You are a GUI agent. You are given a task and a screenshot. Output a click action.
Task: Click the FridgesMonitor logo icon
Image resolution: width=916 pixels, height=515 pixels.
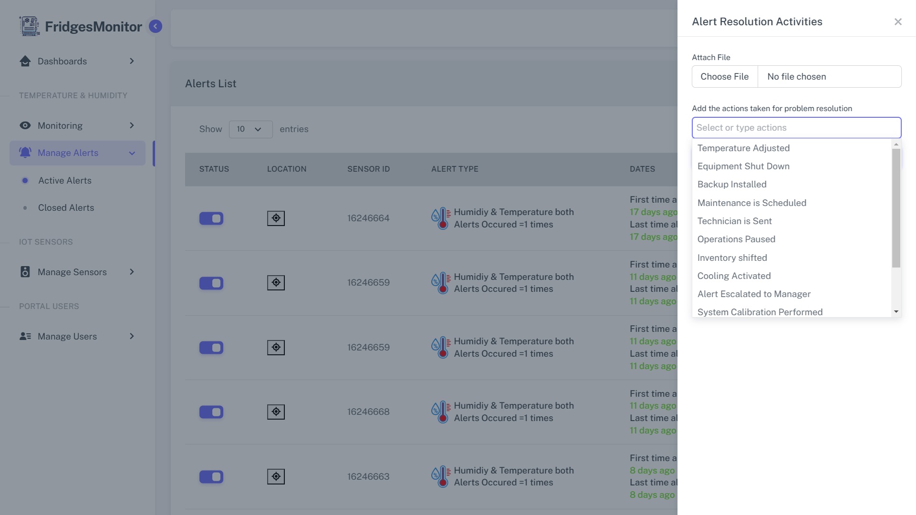pyautogui.click(x=29, y=26)
